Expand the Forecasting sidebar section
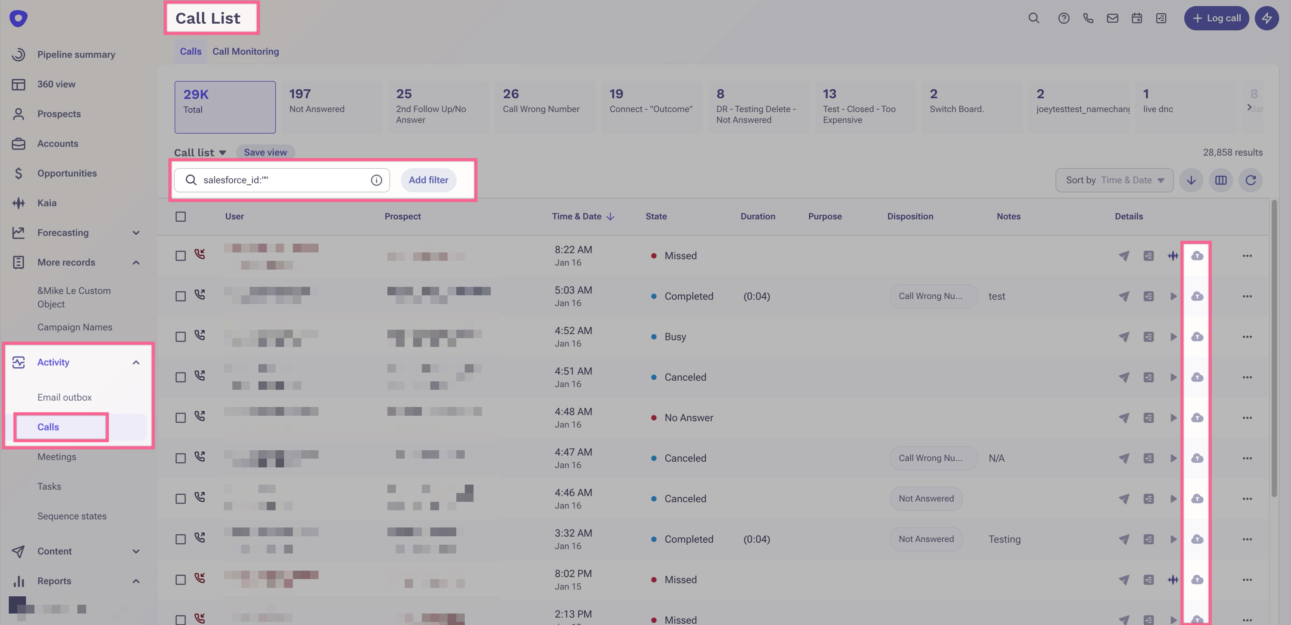The width and height of the screenshot is (1291, 625). coord(136,233)
